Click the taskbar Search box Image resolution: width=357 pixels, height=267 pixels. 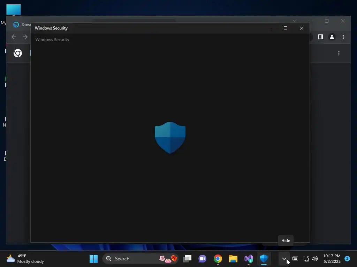140,259
